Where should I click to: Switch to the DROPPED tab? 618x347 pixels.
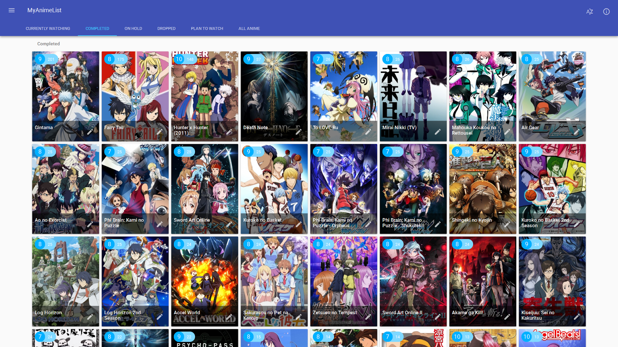[x=166, y=28]
